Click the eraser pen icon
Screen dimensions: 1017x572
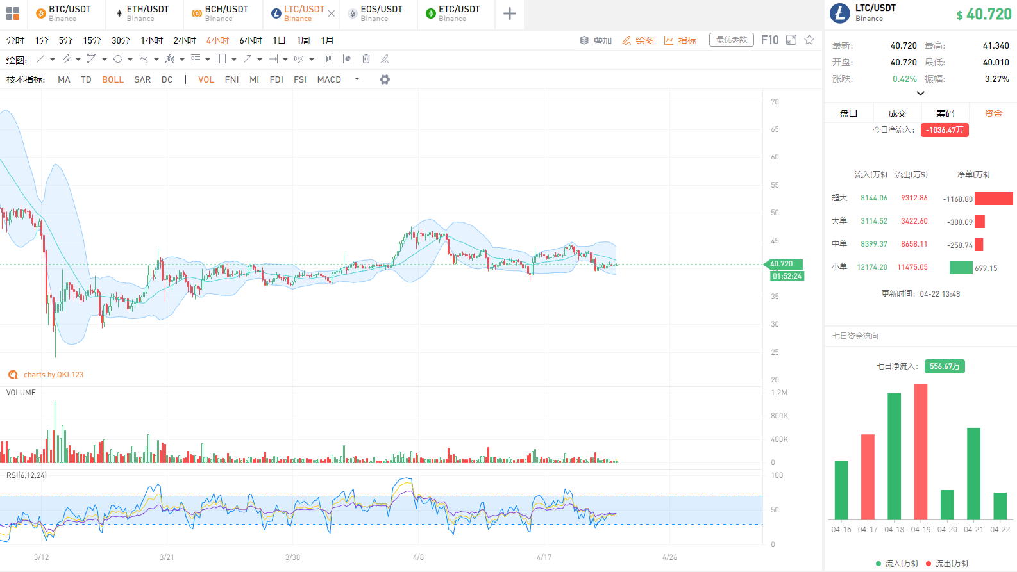point(385,59)
